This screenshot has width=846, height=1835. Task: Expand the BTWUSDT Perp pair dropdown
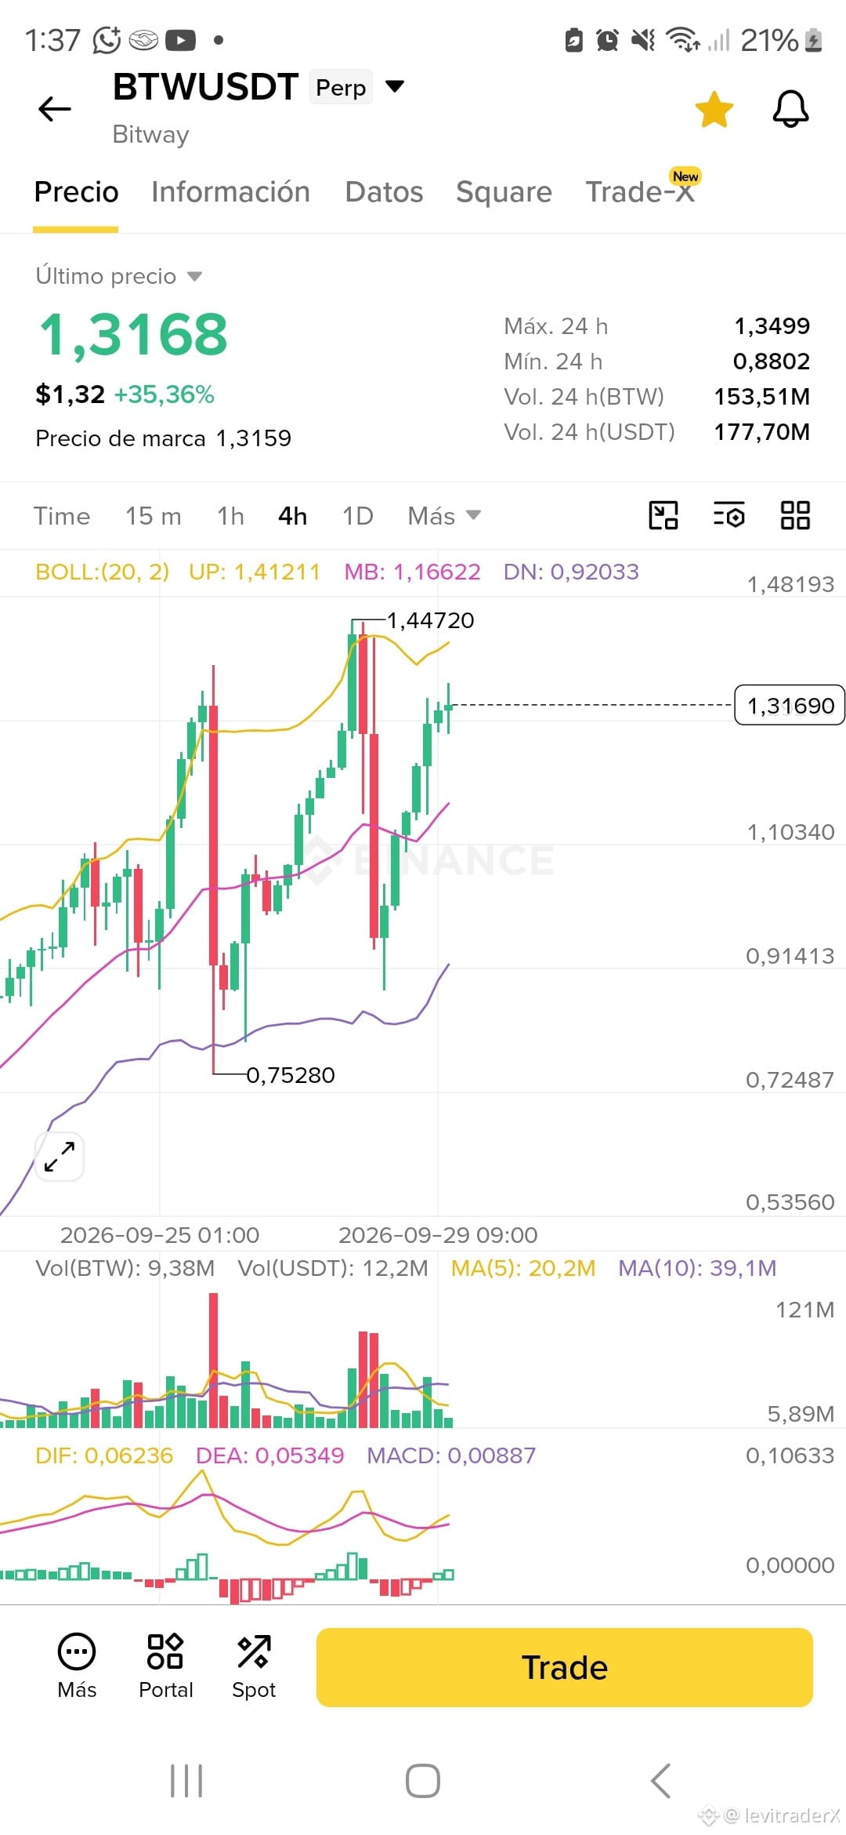(x=396, y=86)
